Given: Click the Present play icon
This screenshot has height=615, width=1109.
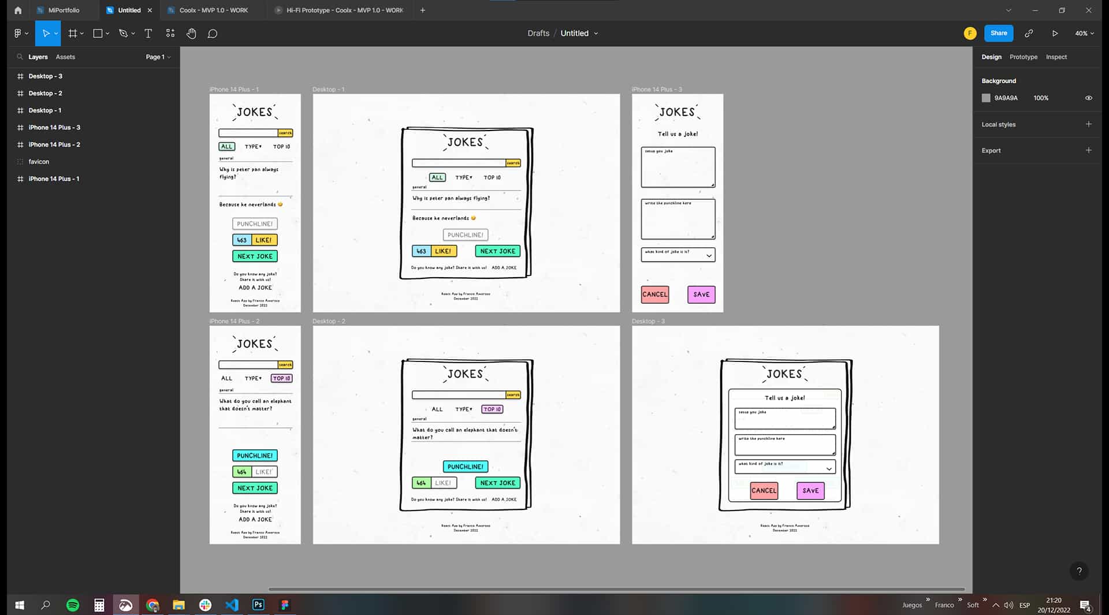Looking at the screenshot, I should pyautogui.click(x=1055, y=33).
